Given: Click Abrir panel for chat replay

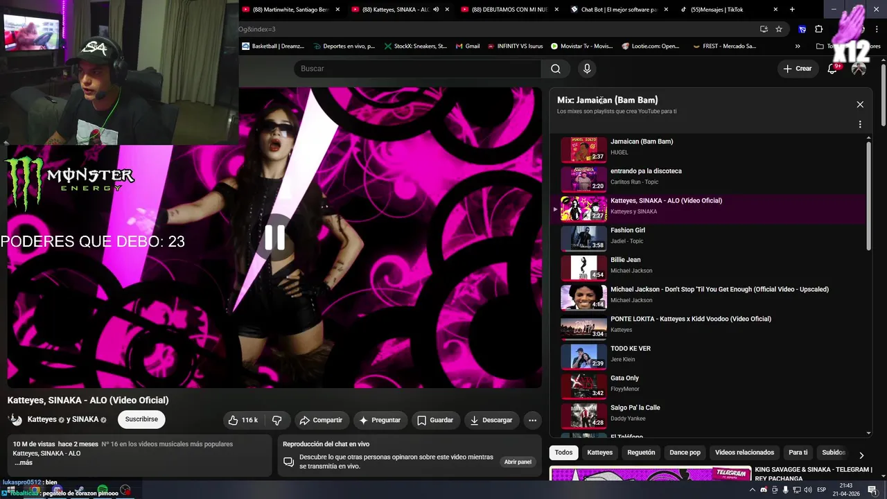Looking at the screenshot, I should coord(518,462).
